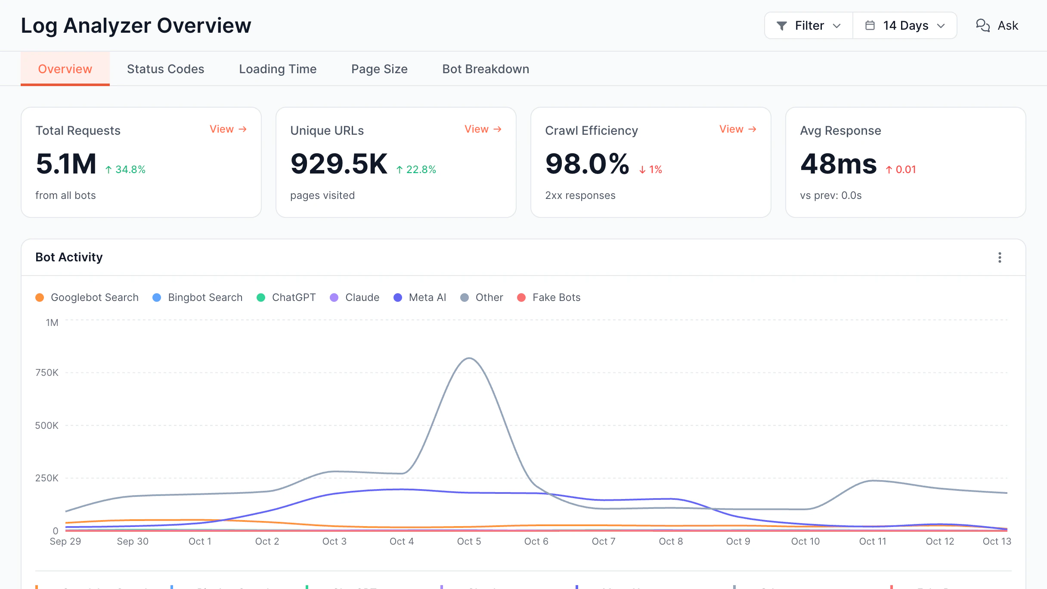Open the Filter dropdown
The width and height of the screenshot is (1047, 589).
pos(808,25)
